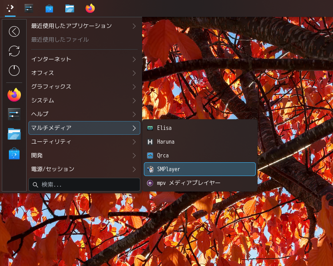
Task: Open the オフィス category
Action: (x=84, y=73)
